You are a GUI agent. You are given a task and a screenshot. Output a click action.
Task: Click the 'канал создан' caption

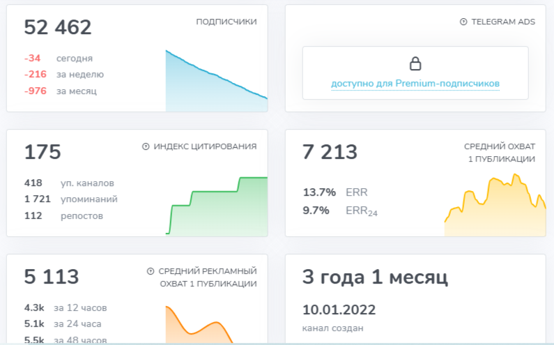pyautogui.click(x=333, y=328)
